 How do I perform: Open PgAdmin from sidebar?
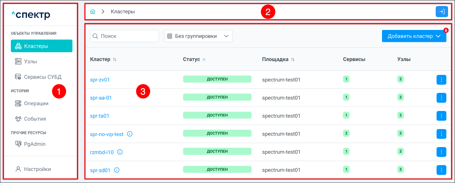click(x=35, y=144)
